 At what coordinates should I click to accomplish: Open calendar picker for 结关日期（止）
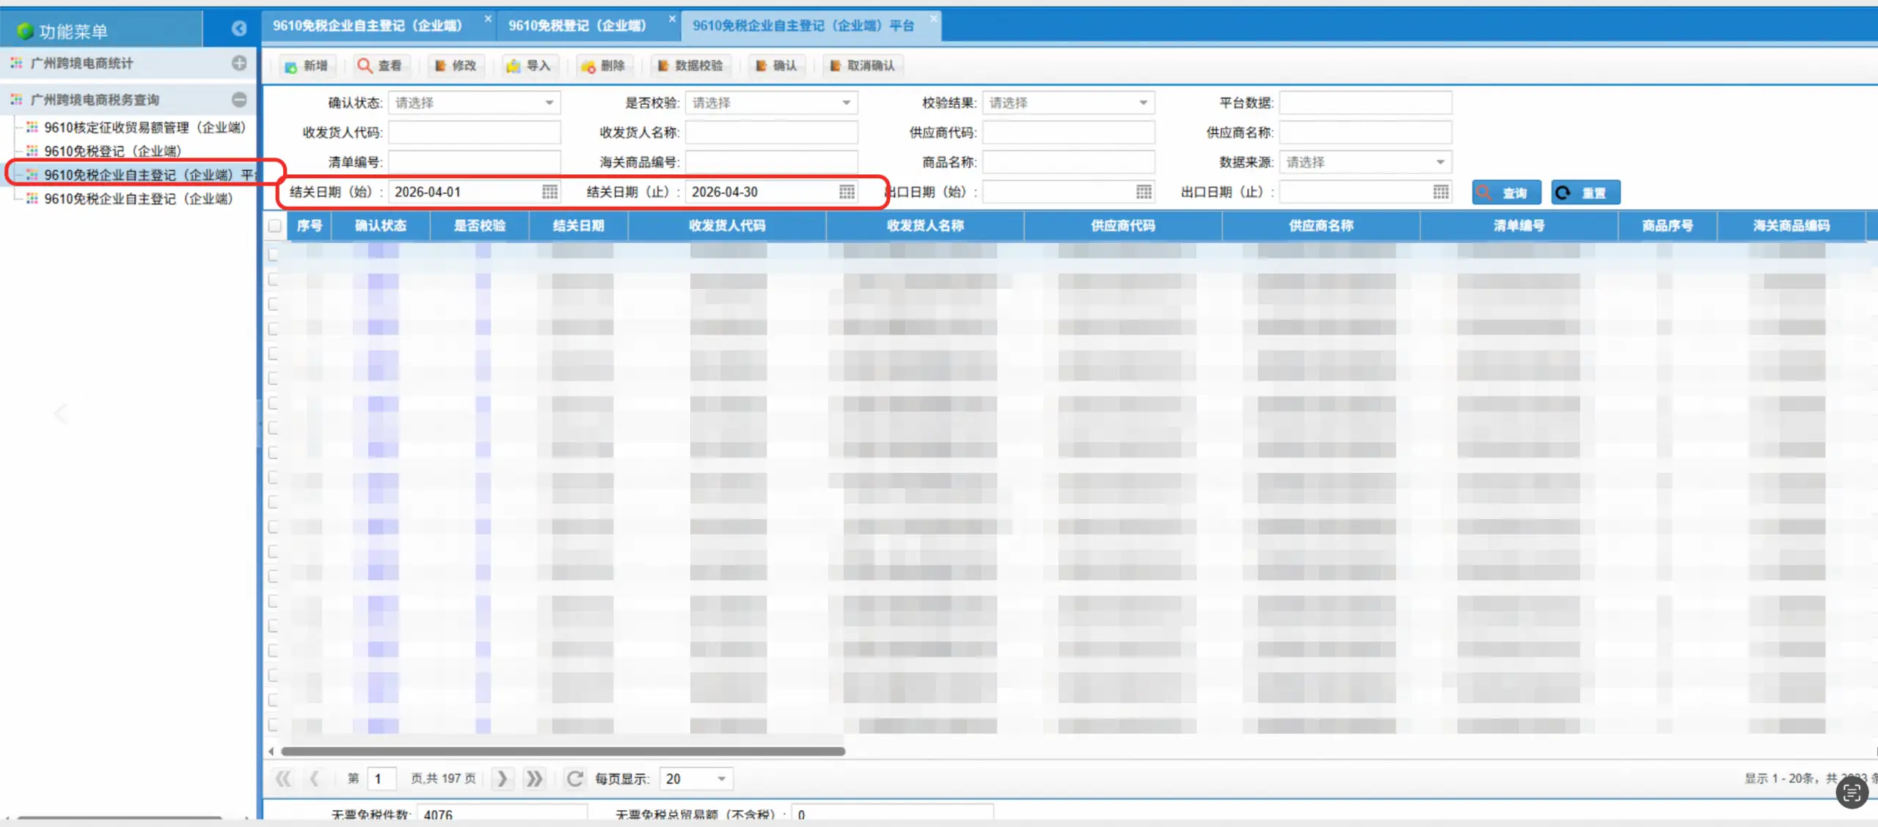click(x=847, y=192)
